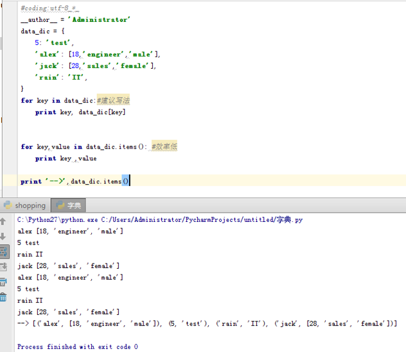Click the '-->' string in the last print statement
The height and width of the screenshot is (352, 406).
pyautogui.click(x=55, y=181)
